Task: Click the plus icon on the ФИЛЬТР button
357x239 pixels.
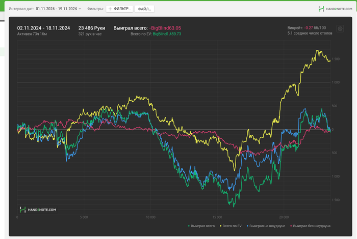Action: tap(110, 9)
